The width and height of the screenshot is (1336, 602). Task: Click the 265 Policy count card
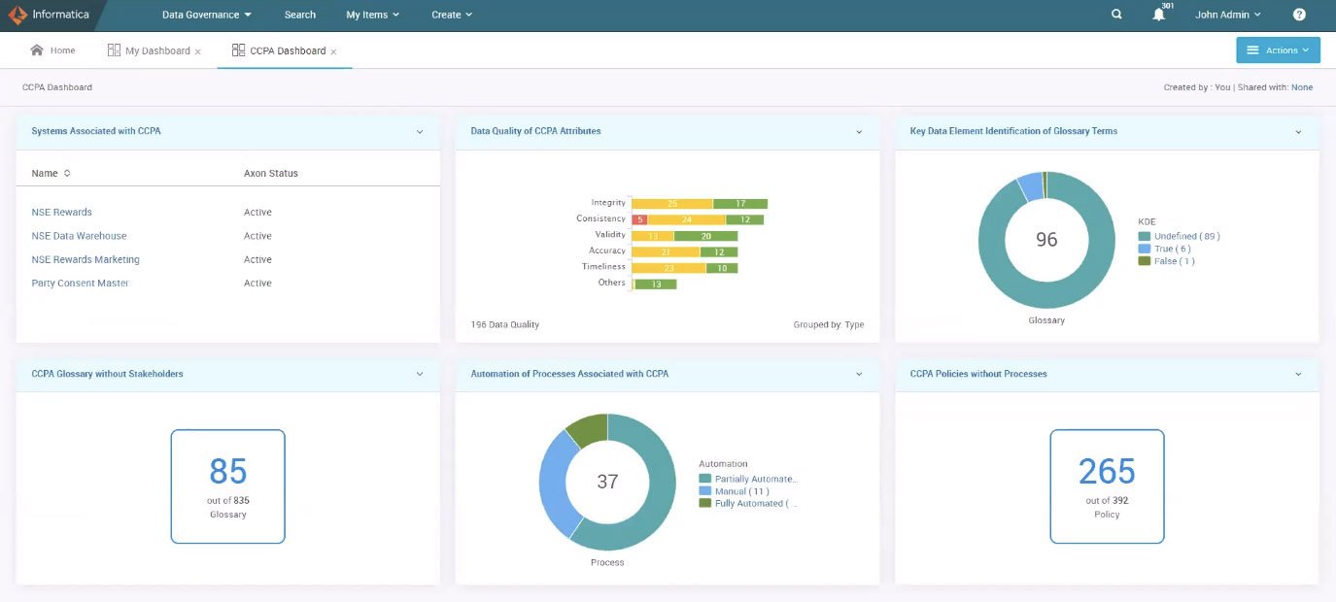pyautogui.click(x=1107, y=486)
